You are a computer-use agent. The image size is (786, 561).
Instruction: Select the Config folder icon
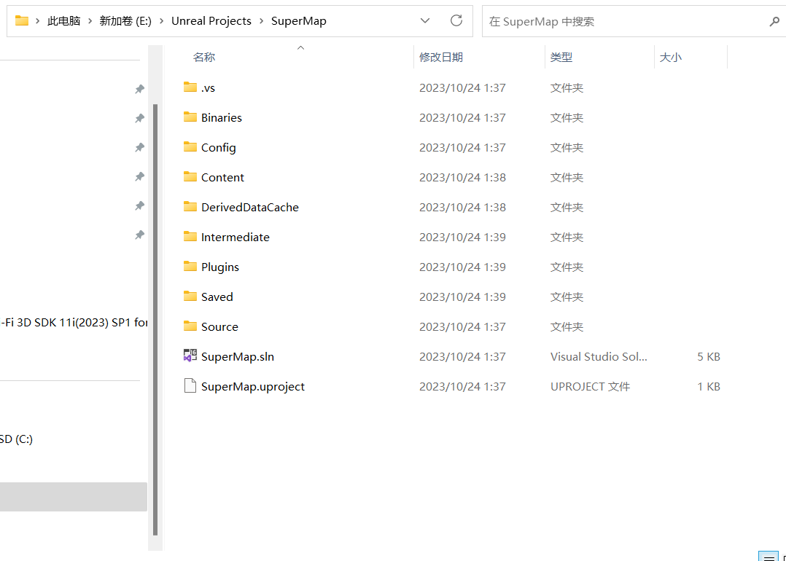(x=190, y=147)
